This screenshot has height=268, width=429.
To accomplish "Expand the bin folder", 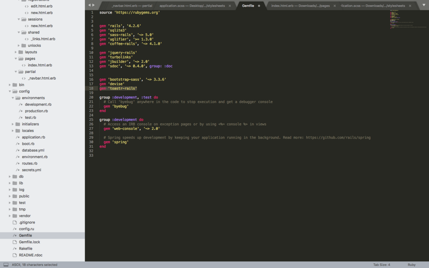I will [x=10, y=85].
